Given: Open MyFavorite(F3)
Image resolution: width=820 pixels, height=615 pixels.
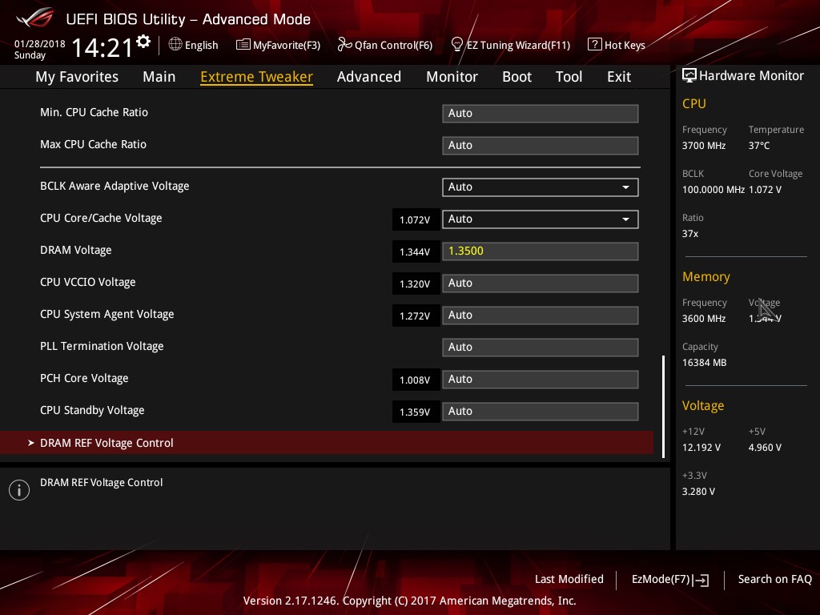Looking at the screenshot, I should [x=278, y=45].
